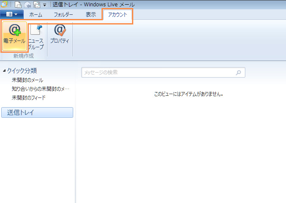Select 未開封のフィード item
Viewport: 286px width, 203px height.
point(29,98)
